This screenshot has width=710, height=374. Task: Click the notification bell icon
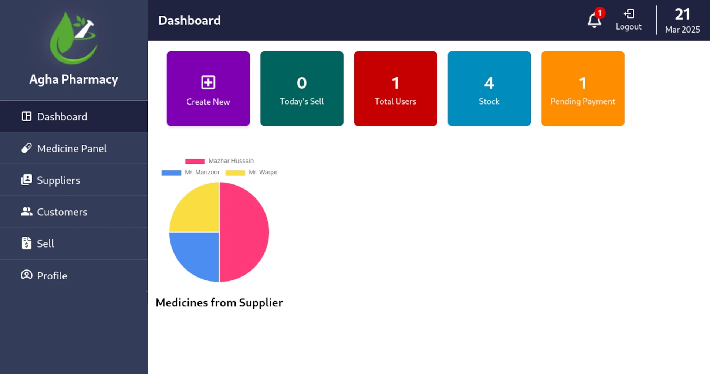pyautogui.click(x=594, y=20)
